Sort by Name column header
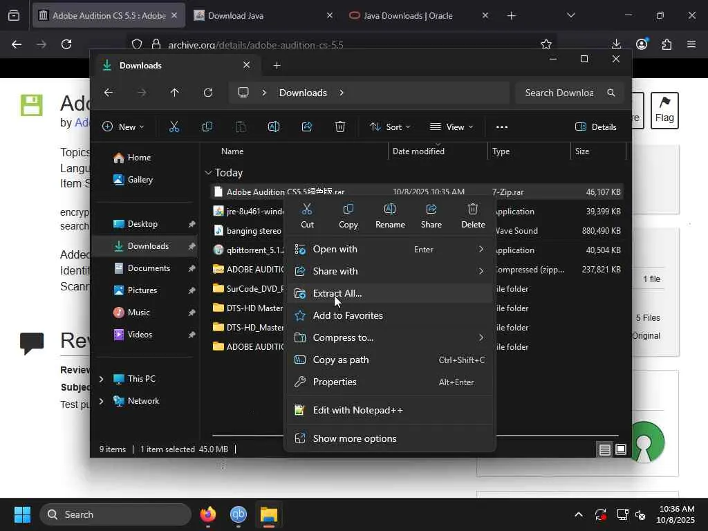This screenshot has height=531, width=708. coord(232,151)
